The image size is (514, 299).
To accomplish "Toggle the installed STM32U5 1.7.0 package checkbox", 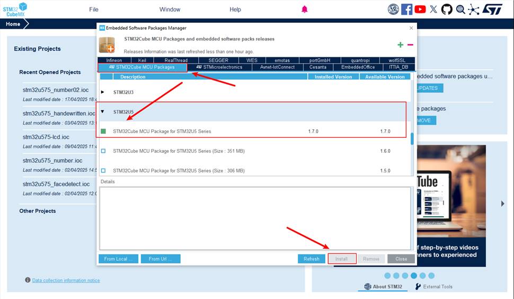I will click(103, 131).
